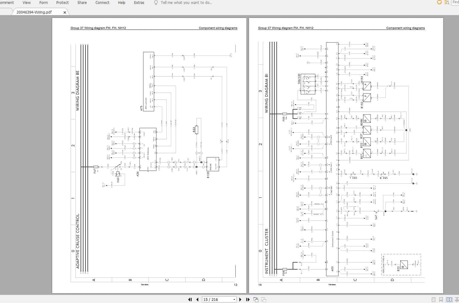Click page number 14 on the right page
The width and height of the screenshot is (459, 303).
click(260, 285)
